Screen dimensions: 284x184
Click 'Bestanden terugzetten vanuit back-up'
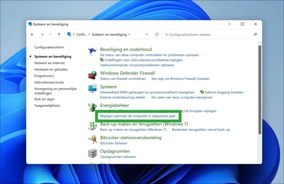click(x=201, y=130)
